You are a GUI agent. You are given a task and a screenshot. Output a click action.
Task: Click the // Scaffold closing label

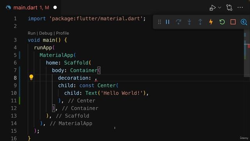(x=73, y=116)
